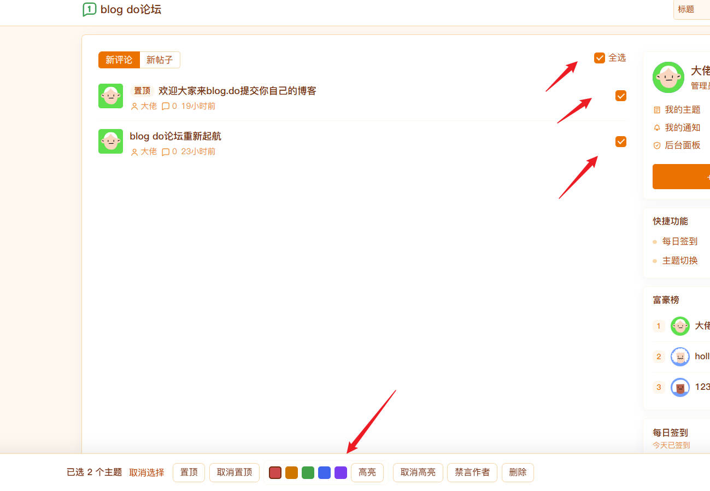
Task: Uncheck the blog do论坛重新起航 post checkbox
Action: point(621,142)
